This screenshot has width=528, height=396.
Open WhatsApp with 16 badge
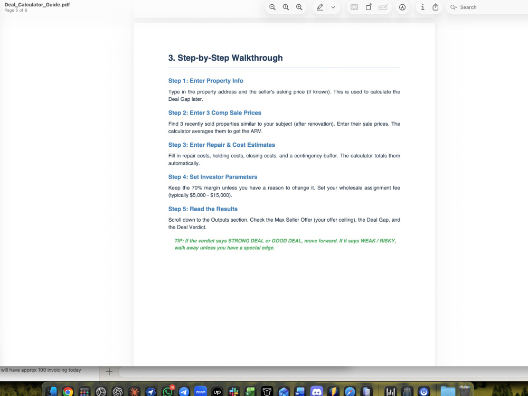tap(167, 392)
